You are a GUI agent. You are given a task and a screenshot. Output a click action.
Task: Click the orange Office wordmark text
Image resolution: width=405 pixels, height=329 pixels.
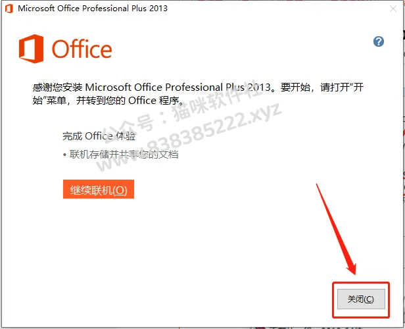click(x=82, y=49)
